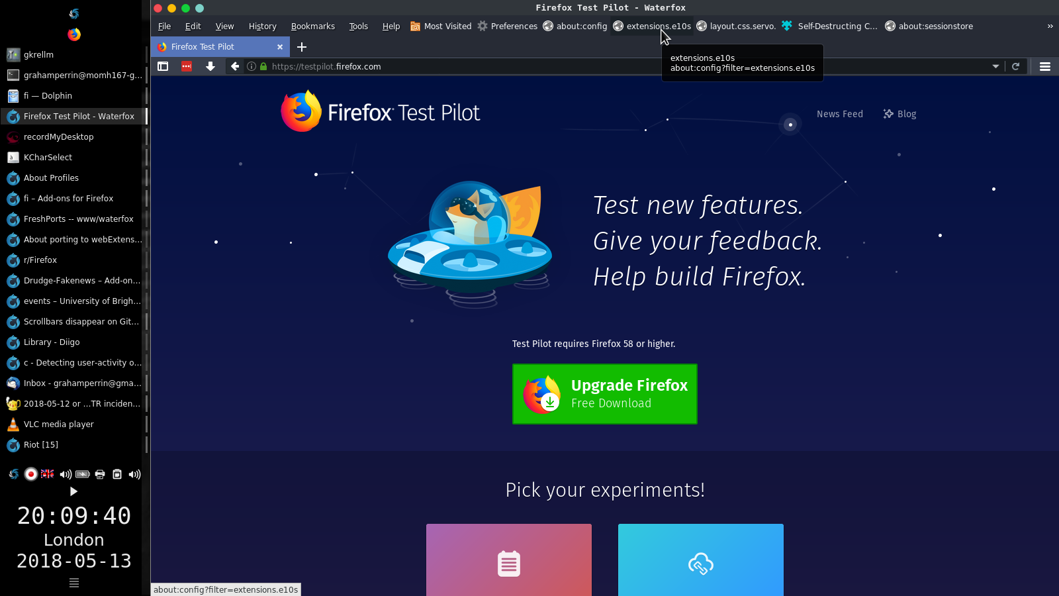Open the sidebar panels icon left of toolbar
Screen dimensions: 1059x596
tap(163, 66)
